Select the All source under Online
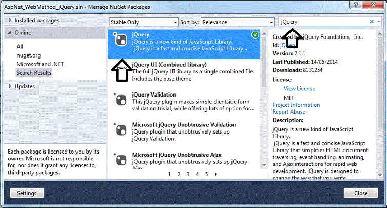The width and height of the screenshot is (387, 208). point(20,46)
